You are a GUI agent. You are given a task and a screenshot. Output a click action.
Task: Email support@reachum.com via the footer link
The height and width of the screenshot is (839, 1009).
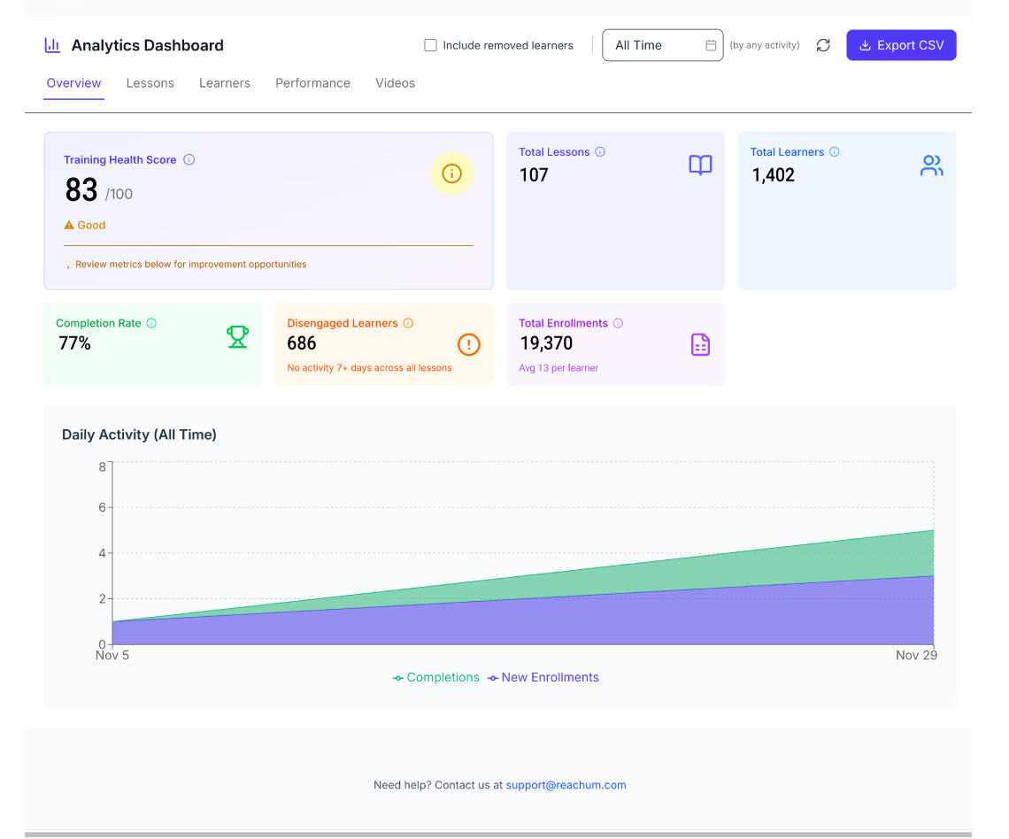(x=566, y=785)
